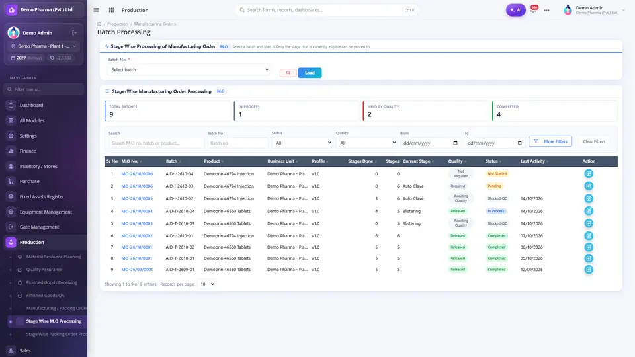
Task: Click the More Filters button
Action: pos(550,141)
